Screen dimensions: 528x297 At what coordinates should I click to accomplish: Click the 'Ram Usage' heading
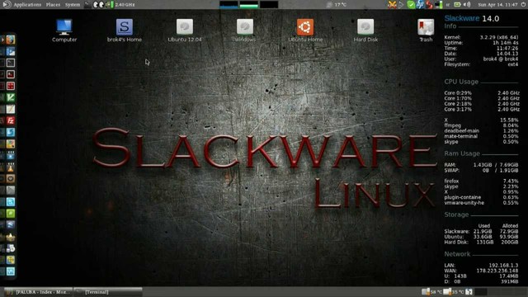[x=462, y=153]
